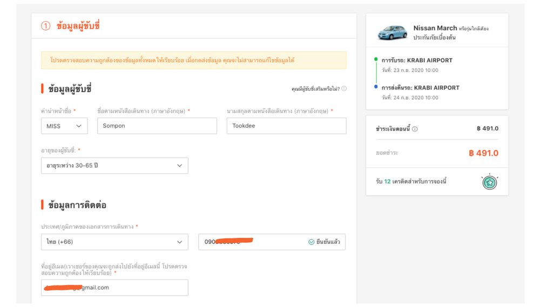Click the yellow data verification notice banner

click(193, 60)
